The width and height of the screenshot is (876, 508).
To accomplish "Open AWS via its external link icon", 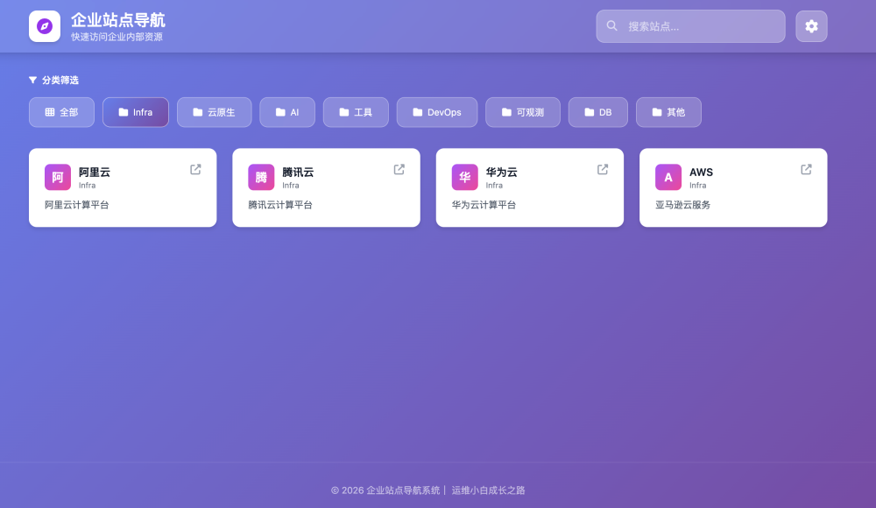I will click(805, 169).
